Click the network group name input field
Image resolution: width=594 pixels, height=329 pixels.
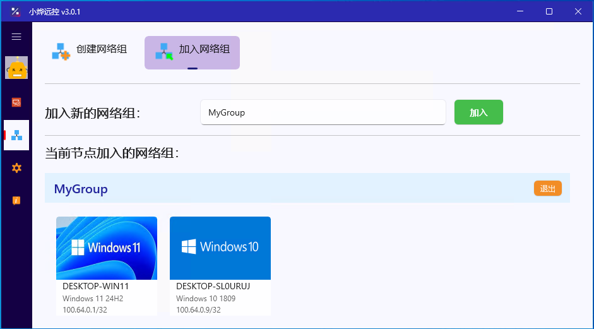click(x=323, y=112)
